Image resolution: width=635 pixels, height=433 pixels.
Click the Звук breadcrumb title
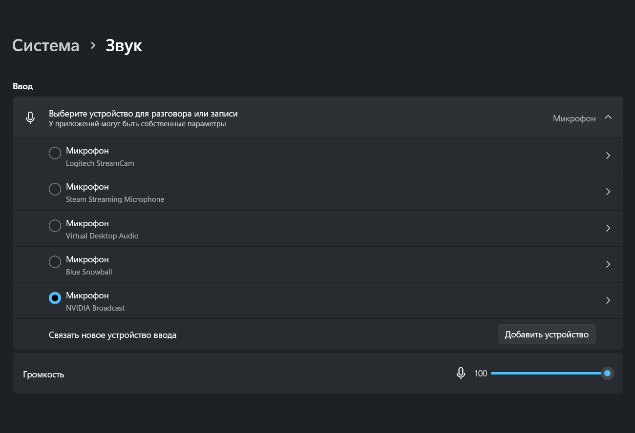coord(124,45)
